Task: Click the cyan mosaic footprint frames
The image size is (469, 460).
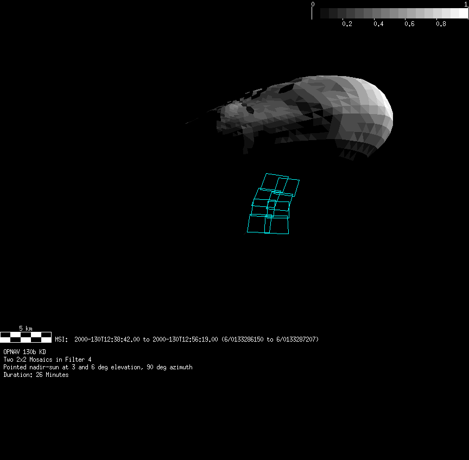Action: click(273, 204)
